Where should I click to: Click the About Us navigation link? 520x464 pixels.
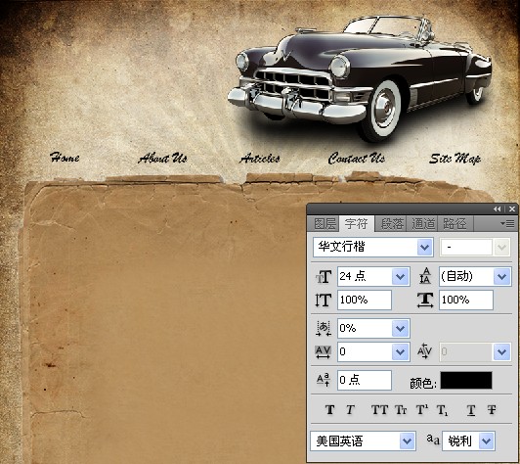(x=162, y=158)
